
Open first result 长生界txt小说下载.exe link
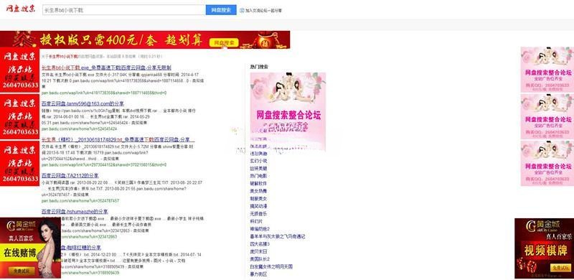106,67
